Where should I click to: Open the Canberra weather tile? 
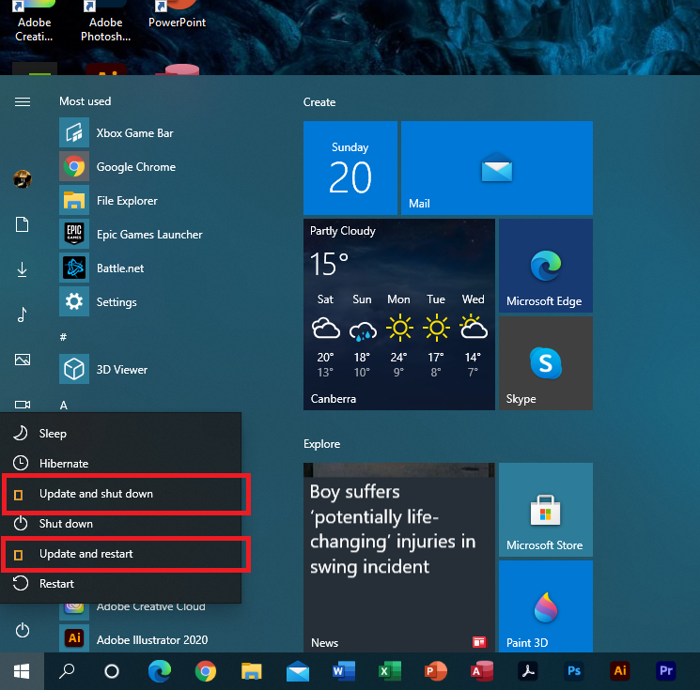point(399,314)
